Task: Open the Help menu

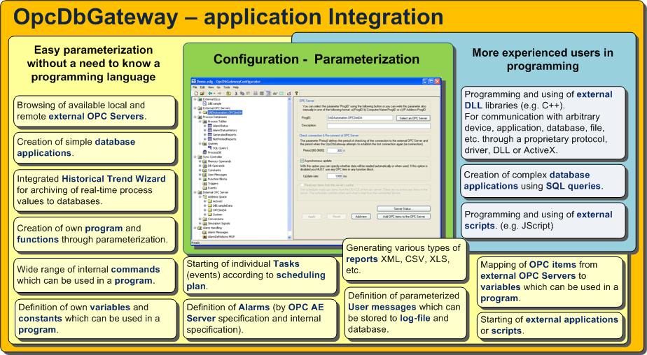Action: [236, 87]
